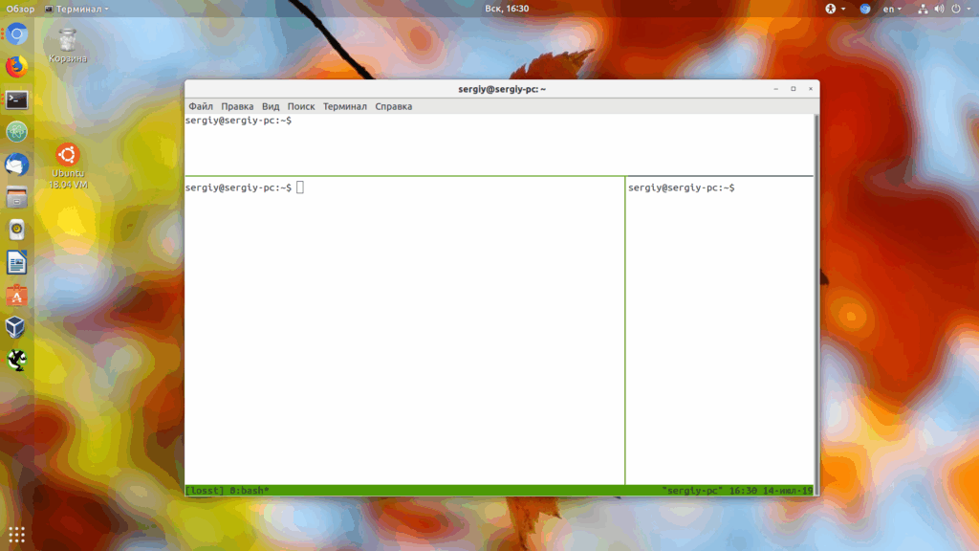Open the Files manager dock icon

tap(17, 198)
